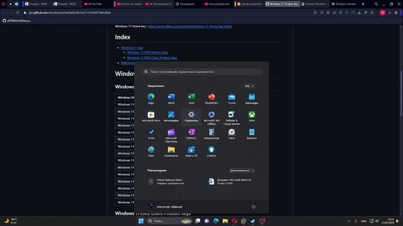Image resolution: width=403 pixels, height=226 pixels.
Task: Follow the Windows 11 key index link
Action: point(132,48)
